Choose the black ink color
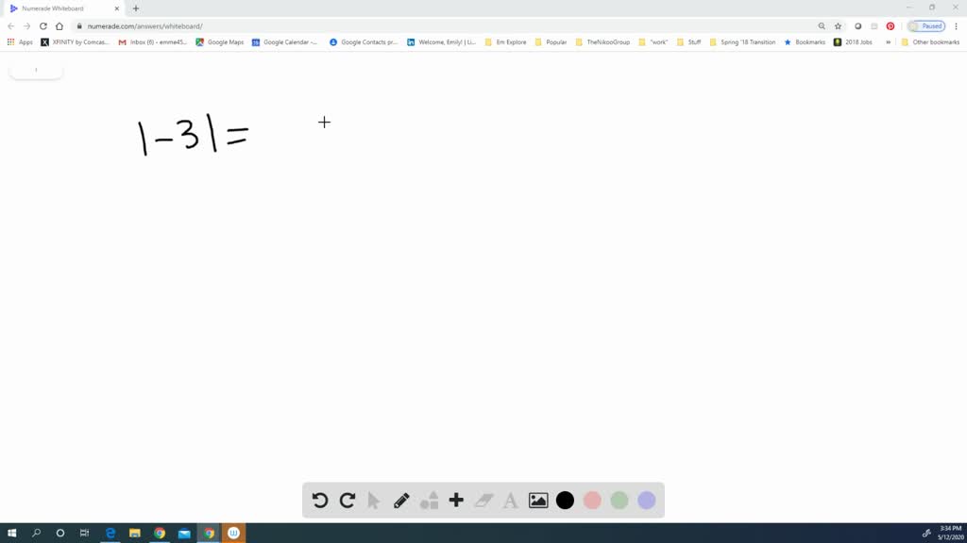This screenshot has height=543, width=967. (x=565, y=501)
